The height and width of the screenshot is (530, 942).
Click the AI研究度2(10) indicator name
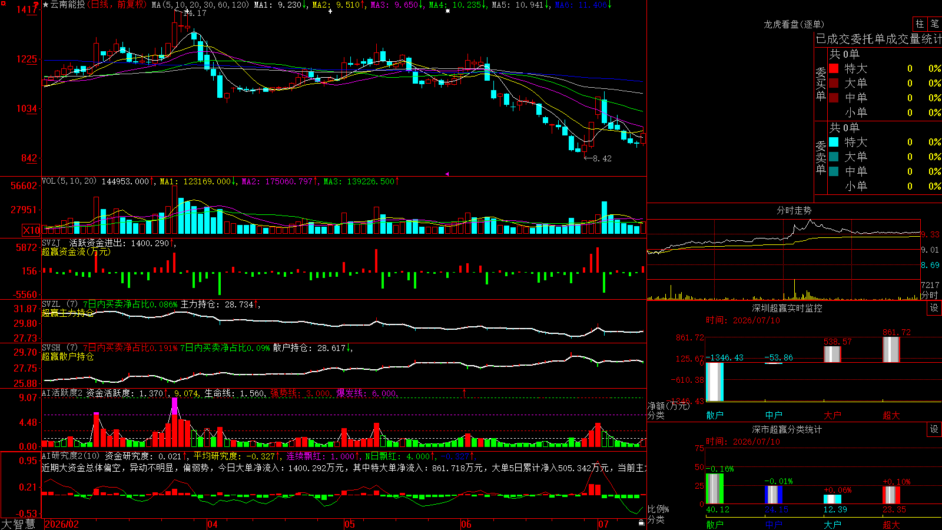pyautogui.click(x=71, y=456)
